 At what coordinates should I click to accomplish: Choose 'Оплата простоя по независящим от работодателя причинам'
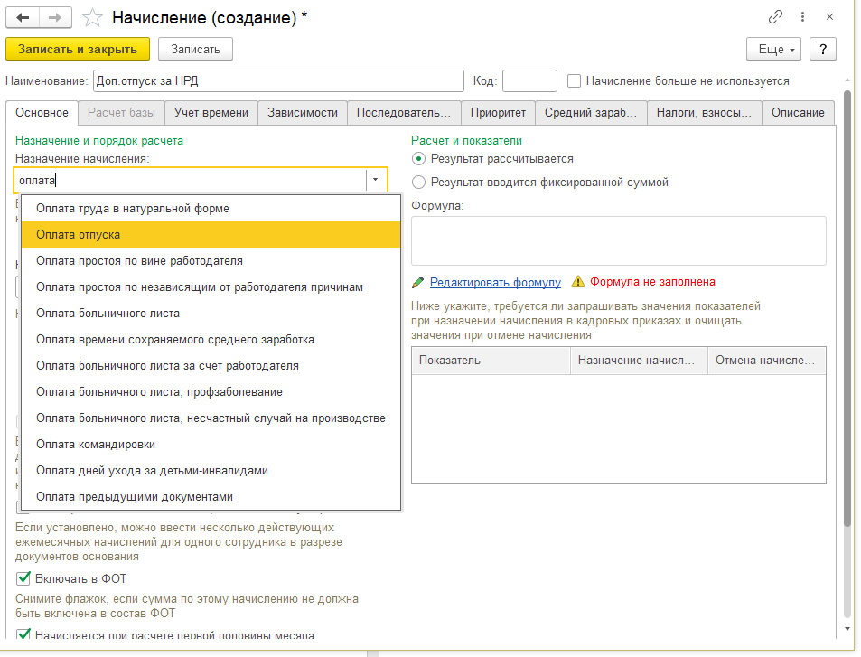click(x=211, y=286)
